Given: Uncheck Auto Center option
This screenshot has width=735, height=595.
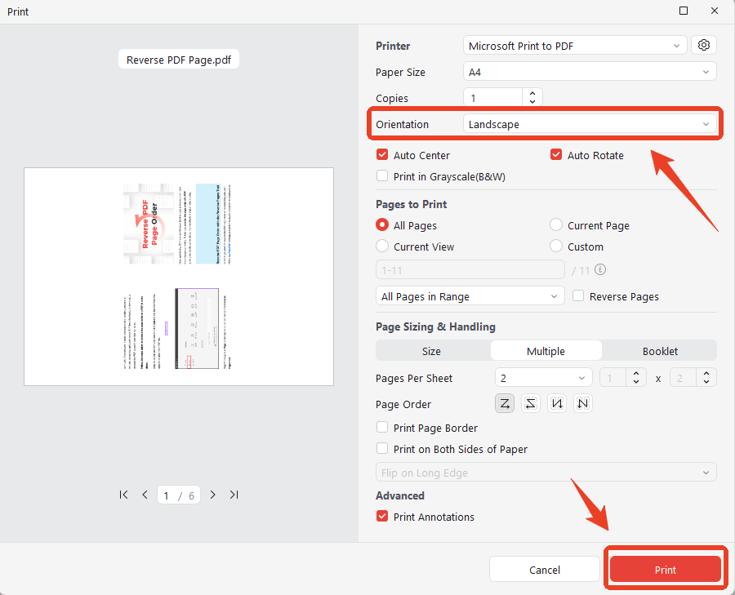Looking at the screenshot, I should pyautogui.click(x=382, y=154).
